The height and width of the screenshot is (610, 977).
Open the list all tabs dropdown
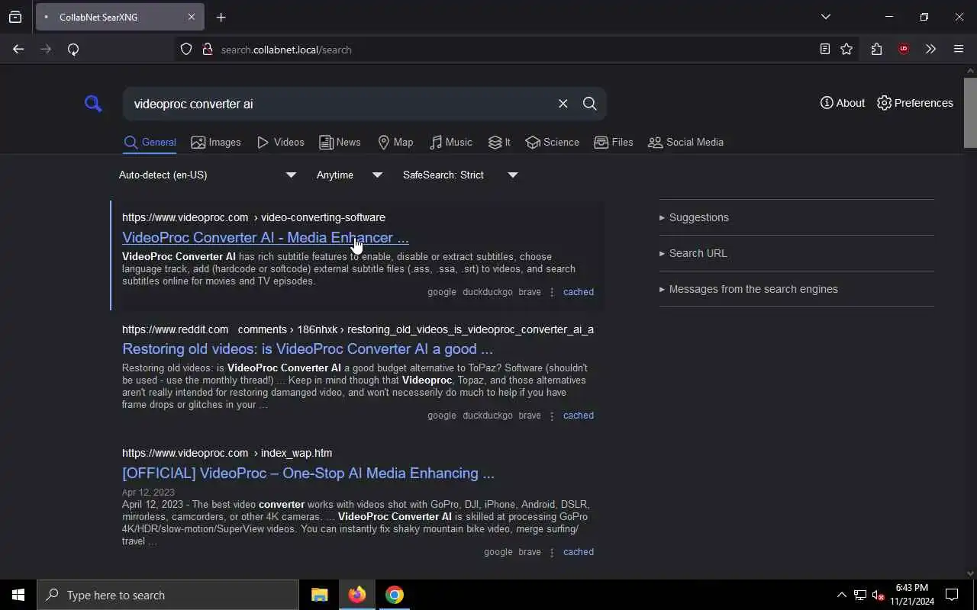(x=826, y=17)
